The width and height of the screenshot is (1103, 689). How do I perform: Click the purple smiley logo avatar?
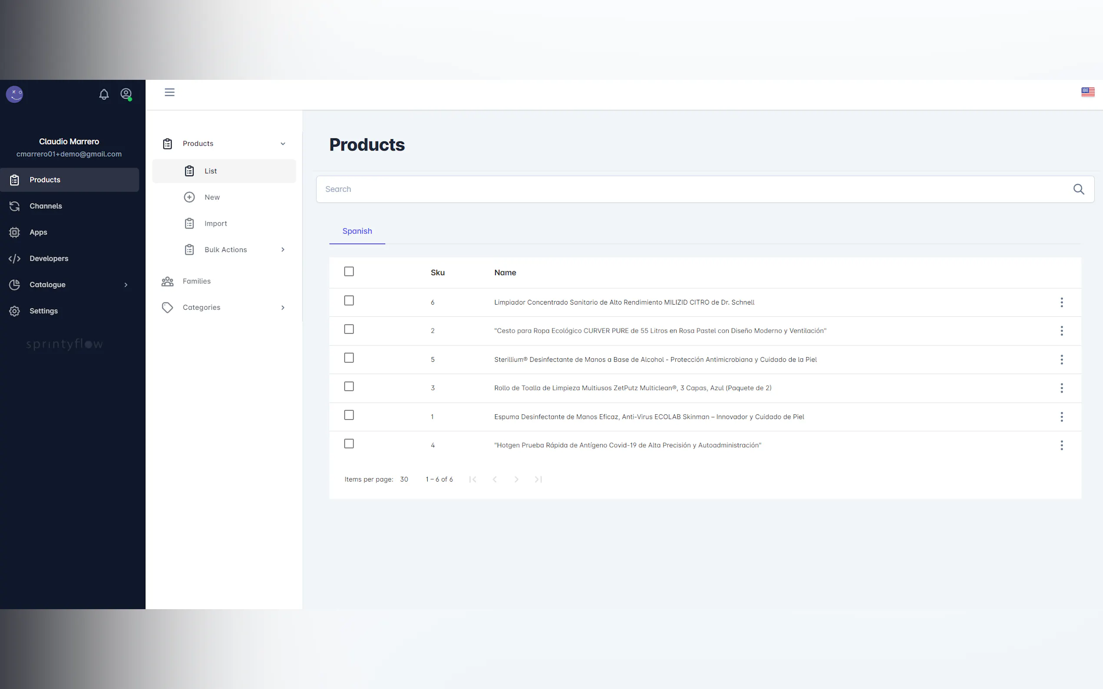tap(15, 94)
